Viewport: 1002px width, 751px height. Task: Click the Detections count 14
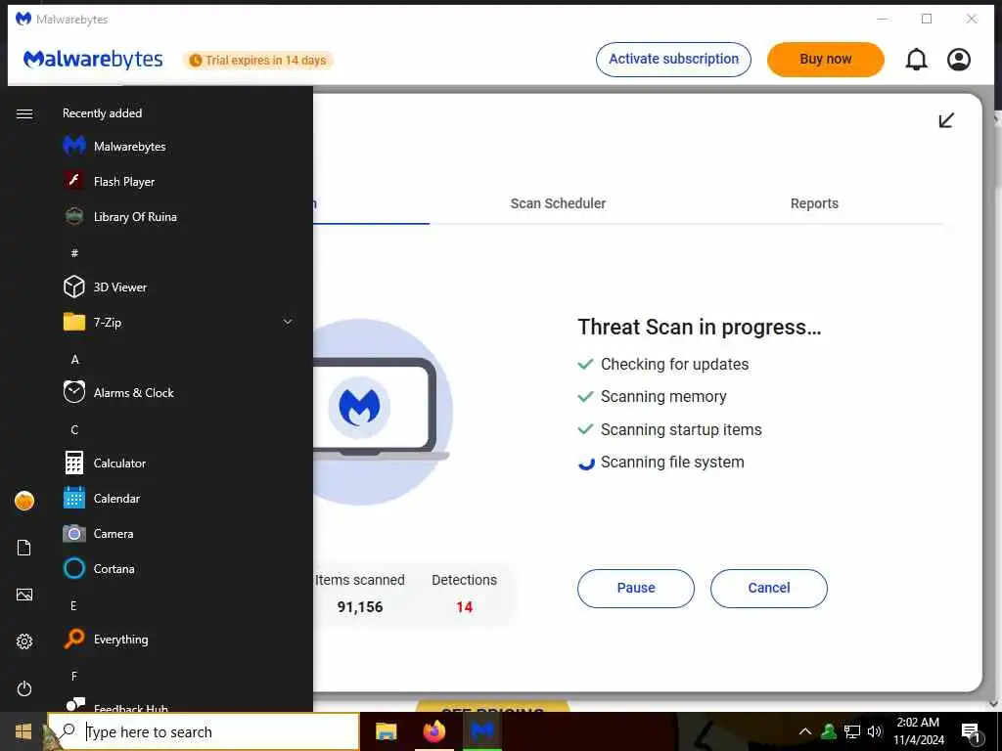[464, 606]
